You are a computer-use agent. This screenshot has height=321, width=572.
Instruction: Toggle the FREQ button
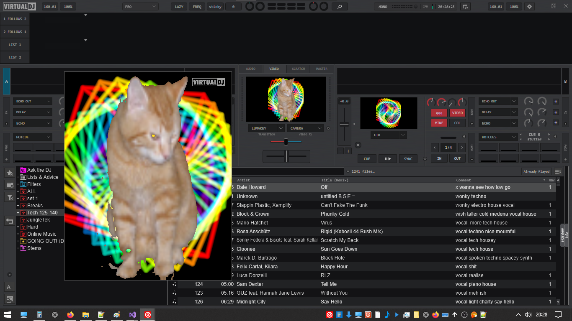click(197, 7)
